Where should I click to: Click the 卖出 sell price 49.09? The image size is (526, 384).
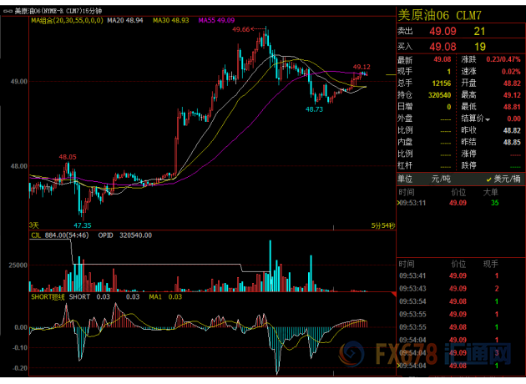440,31
